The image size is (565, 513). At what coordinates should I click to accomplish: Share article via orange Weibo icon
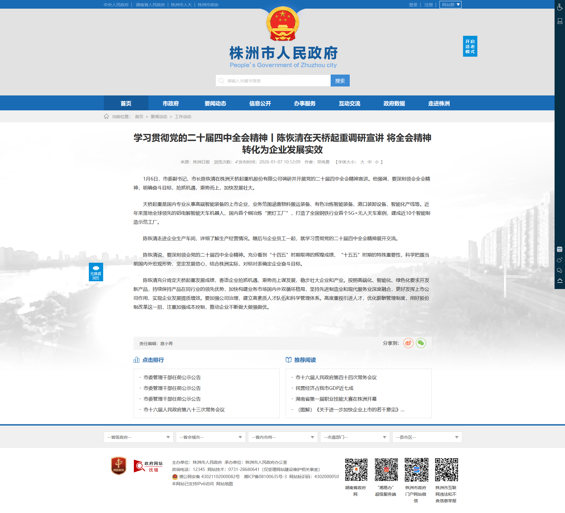tap(408, 343)
